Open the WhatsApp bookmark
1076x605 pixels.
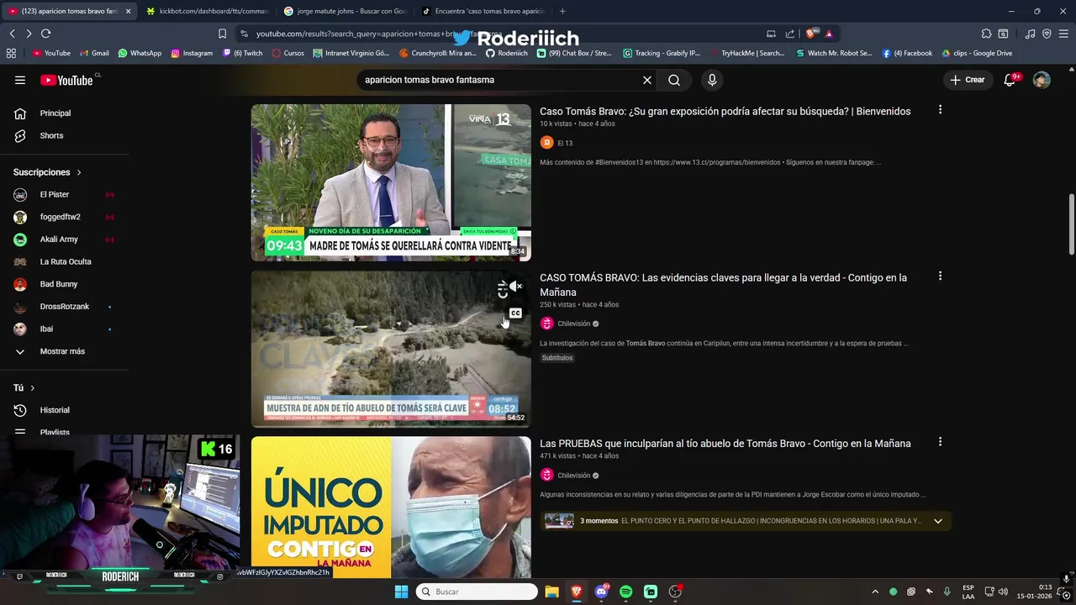point(140,53)
